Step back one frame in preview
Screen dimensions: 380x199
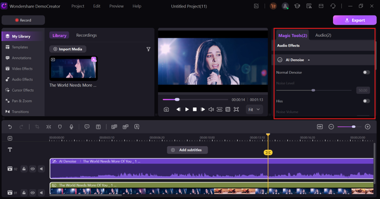[x=178, y=109]
